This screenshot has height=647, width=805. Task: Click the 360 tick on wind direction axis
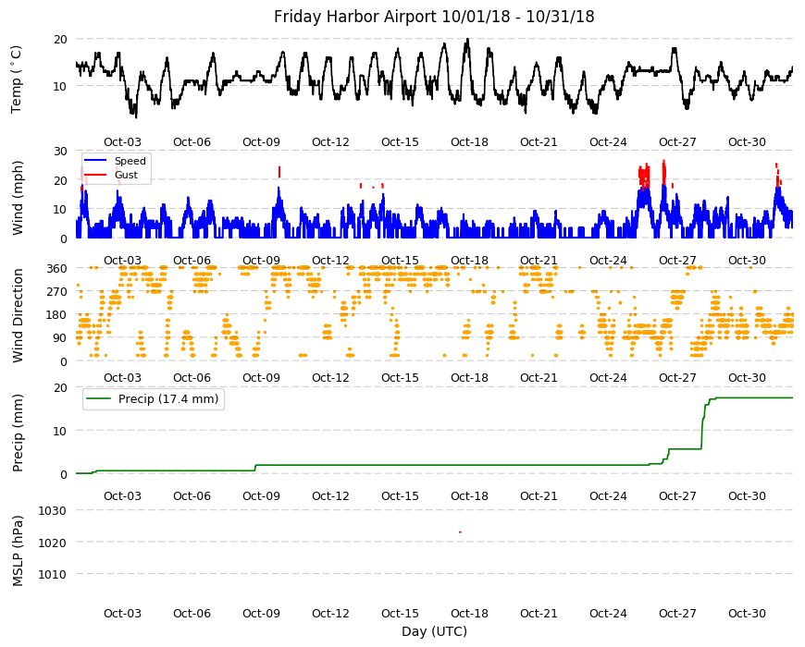pyautogui.click(x=57, y=269)
